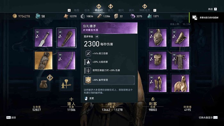The width and height of the screenshot is (224, 126).
Task: Select the helmet armor slot
Action: [157, 38]
